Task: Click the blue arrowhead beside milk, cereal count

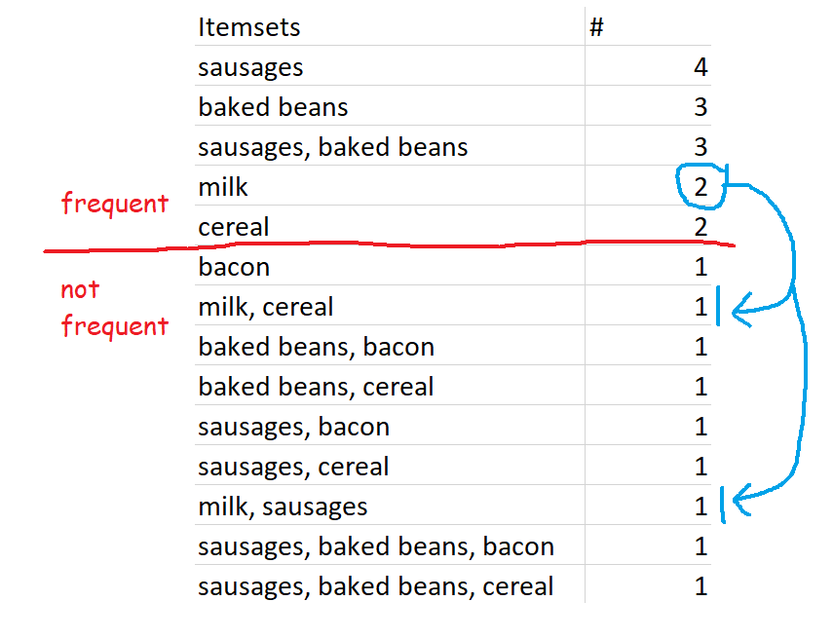Action: [742, 310]
